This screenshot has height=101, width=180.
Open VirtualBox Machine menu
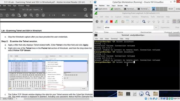pos(102,6)
